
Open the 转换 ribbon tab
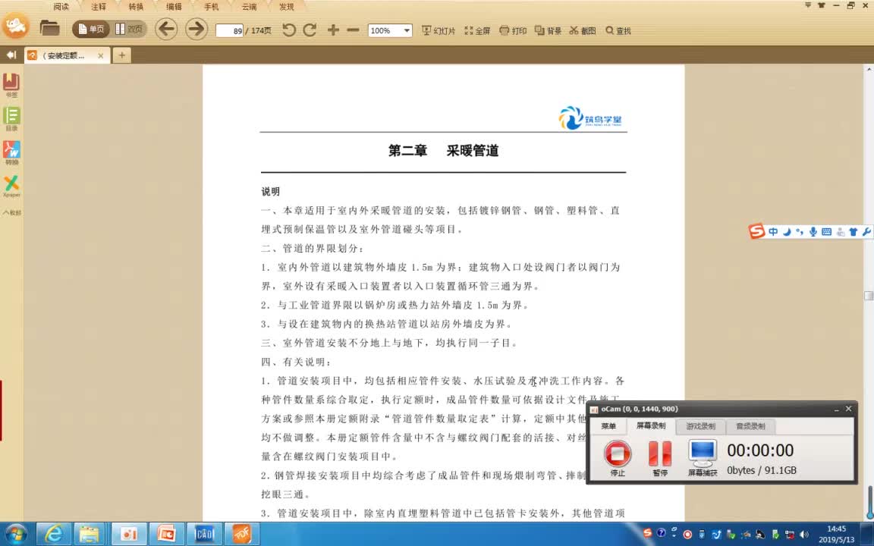136,7
